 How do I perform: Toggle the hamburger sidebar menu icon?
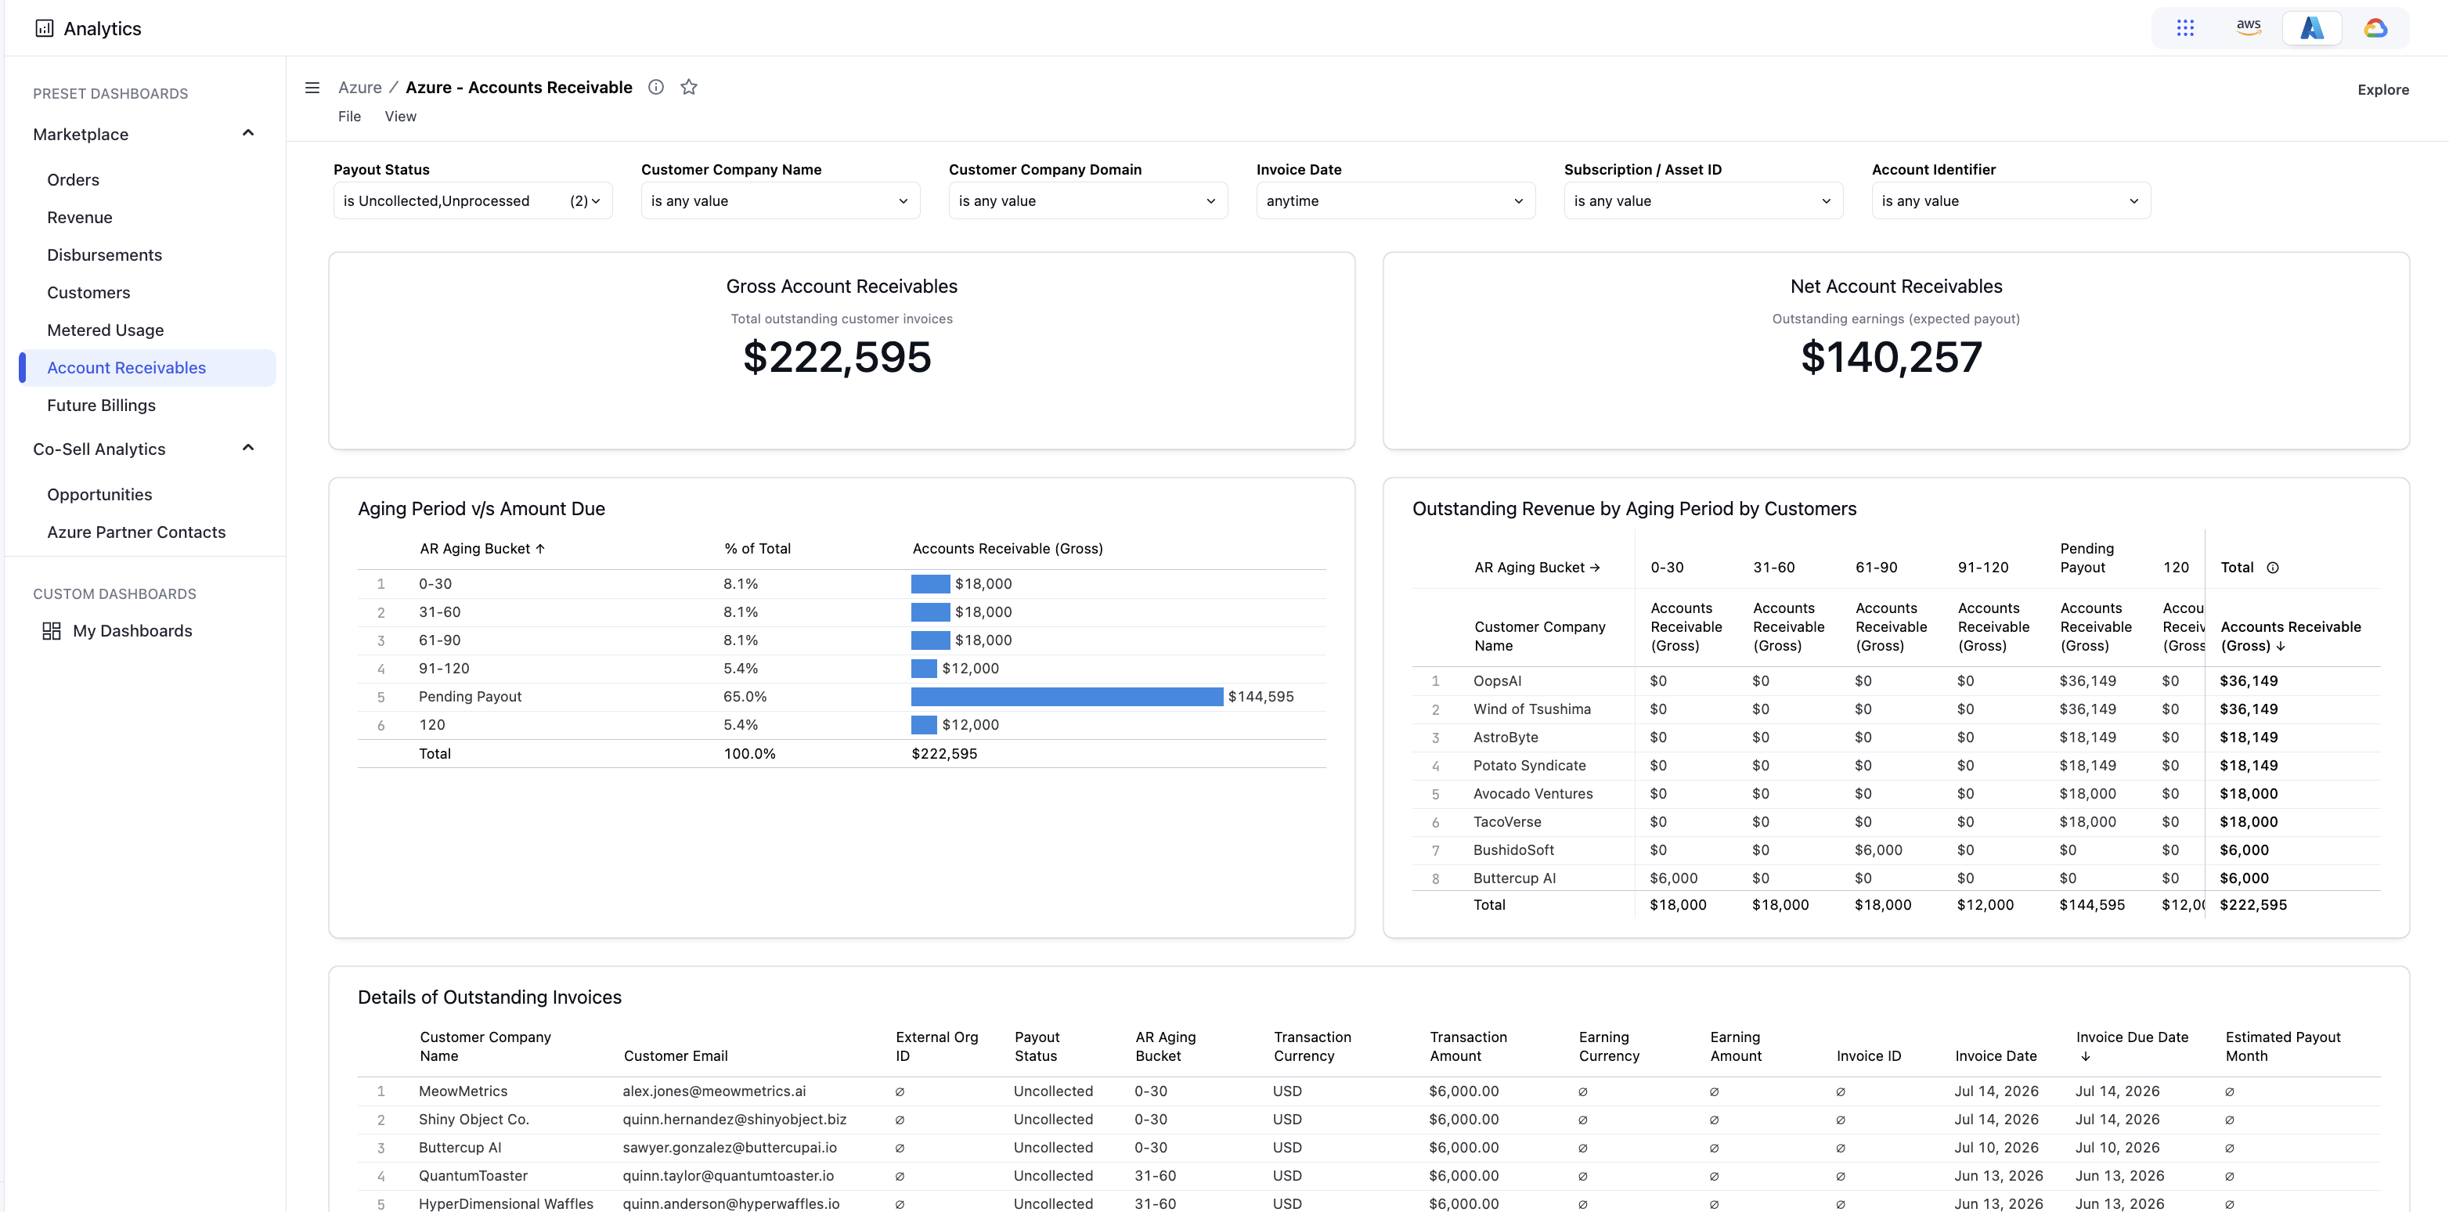(312, 88)
